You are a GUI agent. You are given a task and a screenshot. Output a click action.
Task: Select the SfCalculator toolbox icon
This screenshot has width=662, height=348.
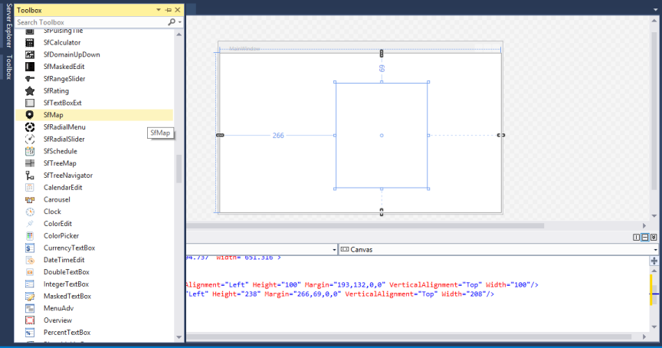click(30, 42)
